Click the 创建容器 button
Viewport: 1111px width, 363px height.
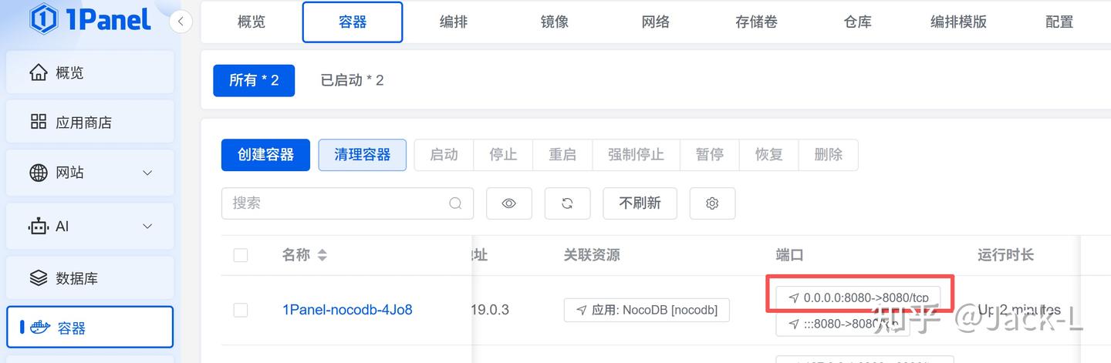265,155
